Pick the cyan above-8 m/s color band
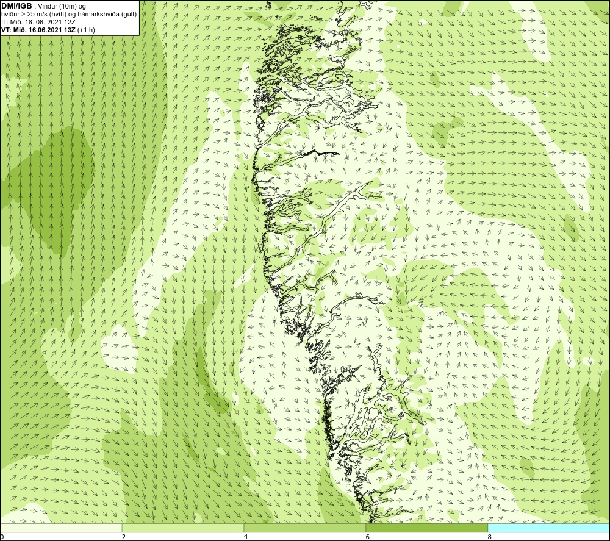 tap(549, 528)
